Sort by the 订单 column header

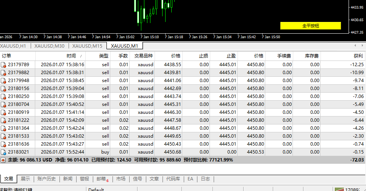17,56
